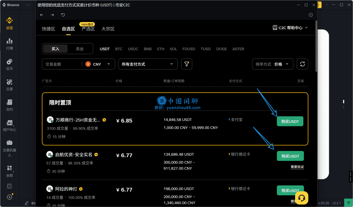
Task: Open the 行情 markets section in the sidebar
Action: 9,44
